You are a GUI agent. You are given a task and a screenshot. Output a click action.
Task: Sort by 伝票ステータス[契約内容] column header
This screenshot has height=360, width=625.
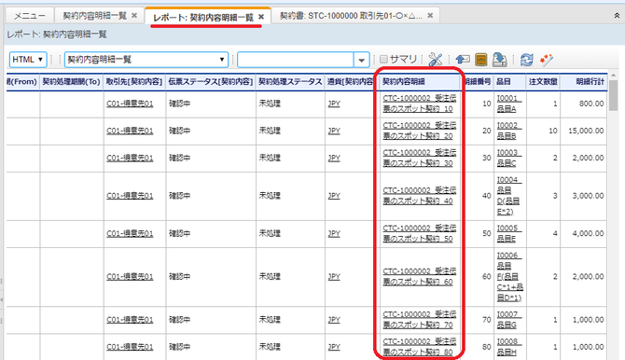pos(211,82)
